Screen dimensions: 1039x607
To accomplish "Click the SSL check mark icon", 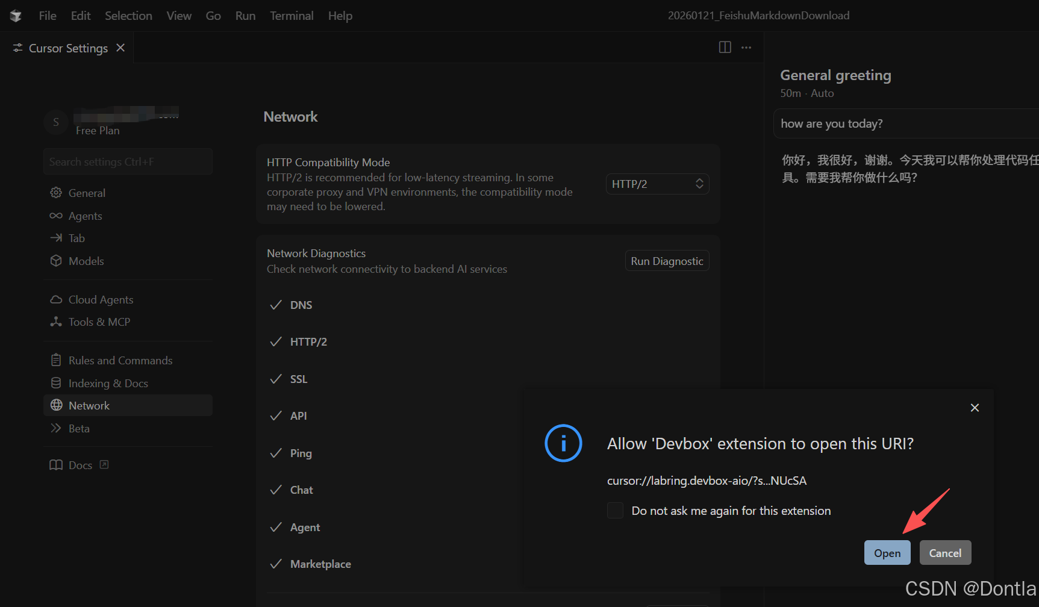I will [x=276, y=379].
